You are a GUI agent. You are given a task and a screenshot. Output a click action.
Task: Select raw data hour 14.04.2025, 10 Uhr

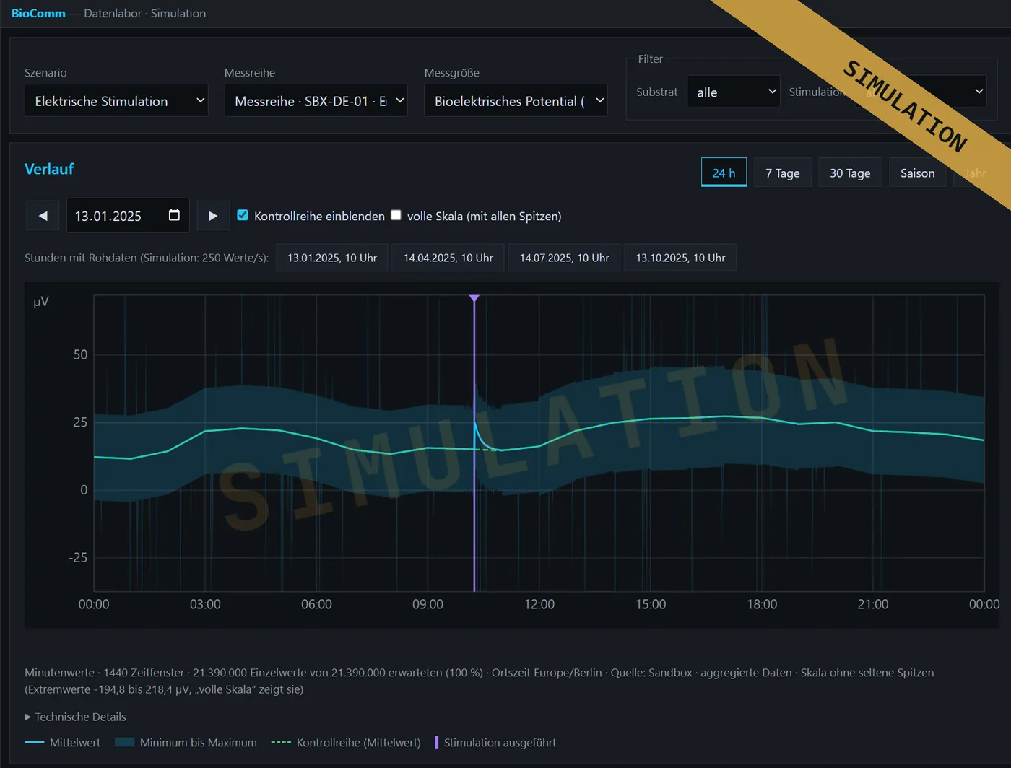448,258
